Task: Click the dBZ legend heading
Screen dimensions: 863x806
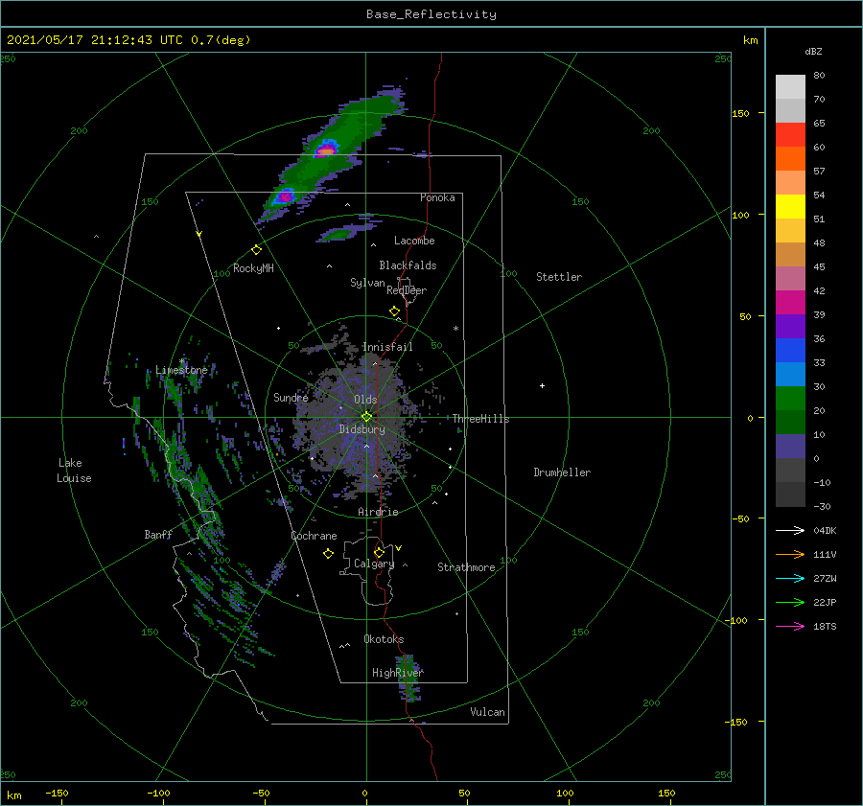Action: pos(813,51)
